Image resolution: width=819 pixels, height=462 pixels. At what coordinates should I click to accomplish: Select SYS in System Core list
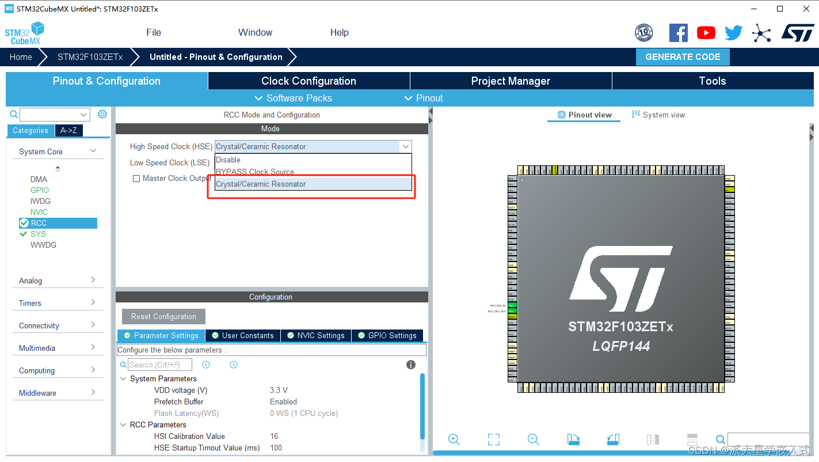[x=38, y=234]
